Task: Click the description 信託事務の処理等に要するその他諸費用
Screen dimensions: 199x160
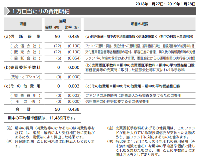Action: (117, 101)
